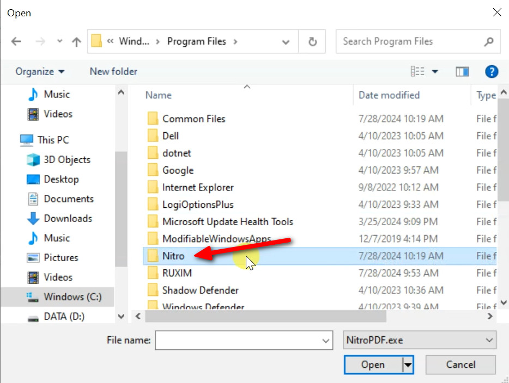Screen dimensions: 509x383
Task: Toggle the preview pane icon
Action: [462, 71]
